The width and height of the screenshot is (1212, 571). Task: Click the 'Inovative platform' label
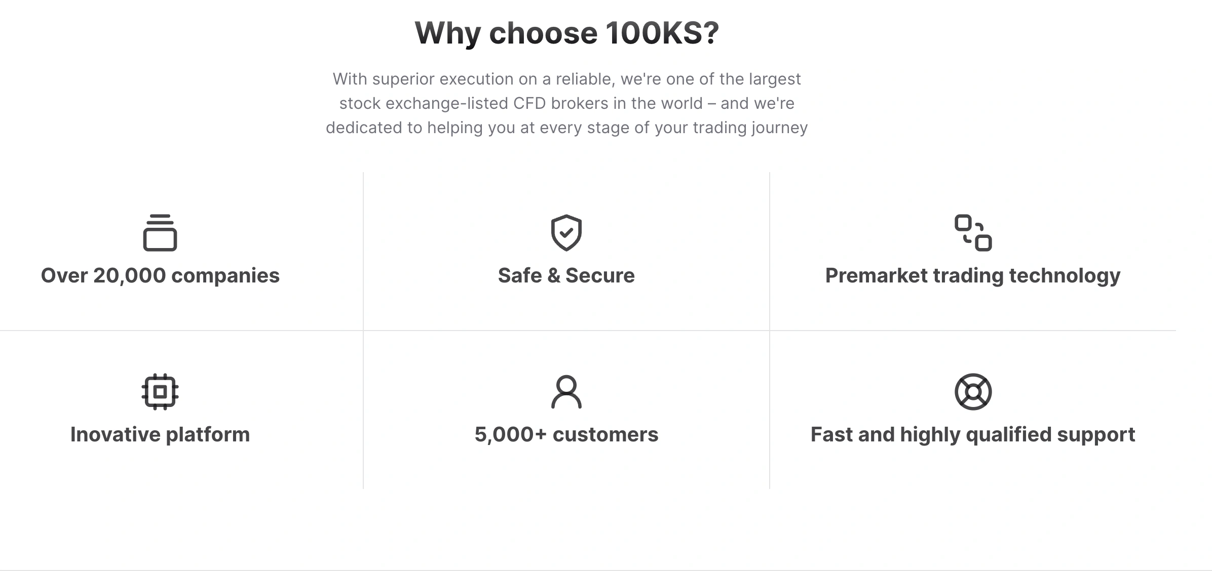click(x=160, y=435)
